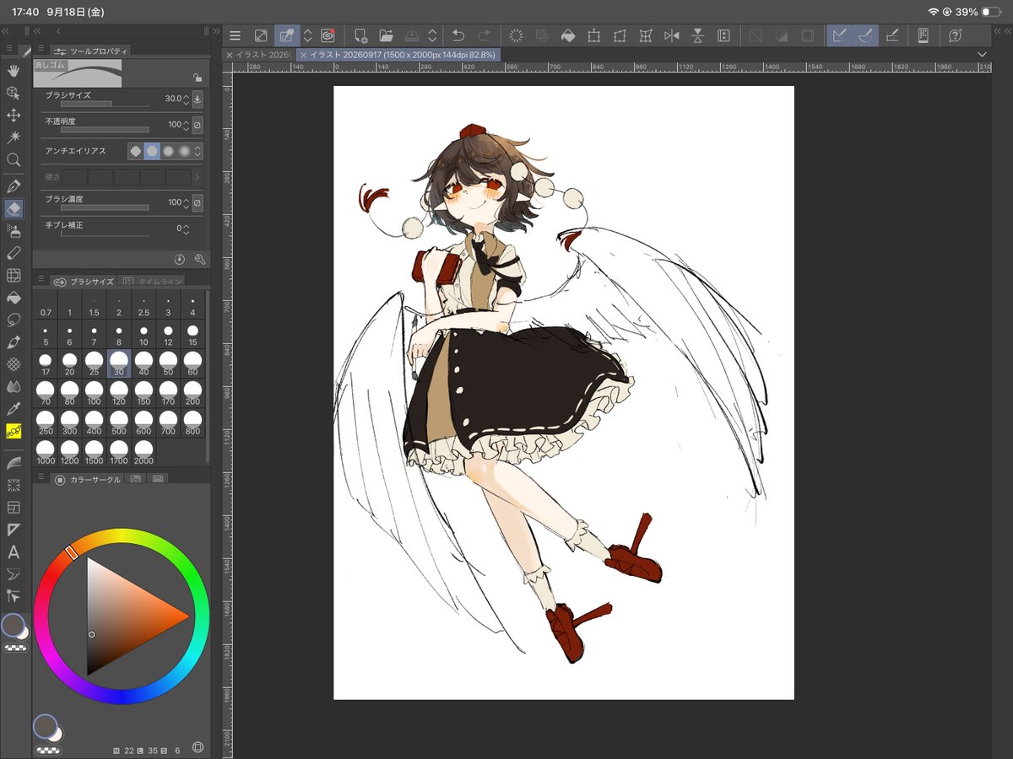This screenshot has width=1013, height=759.
Task: Open file folder icon in command bar
Action: click(386, 35)
